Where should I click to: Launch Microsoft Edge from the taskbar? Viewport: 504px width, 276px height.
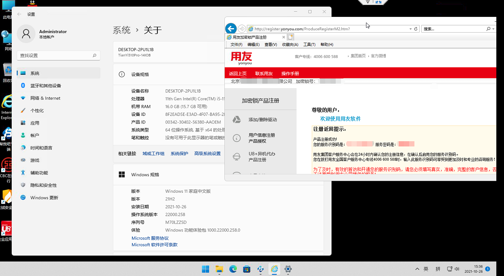point(233,269)
